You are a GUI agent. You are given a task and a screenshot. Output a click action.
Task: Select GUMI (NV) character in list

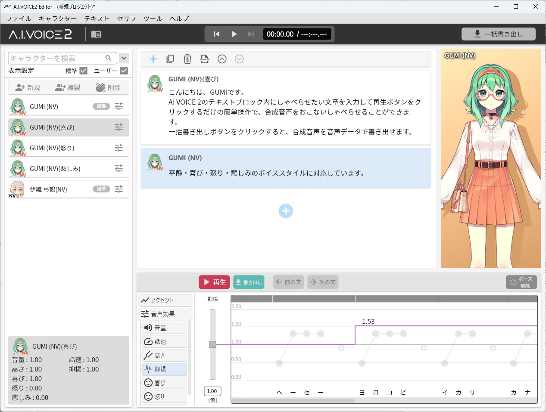69,106
